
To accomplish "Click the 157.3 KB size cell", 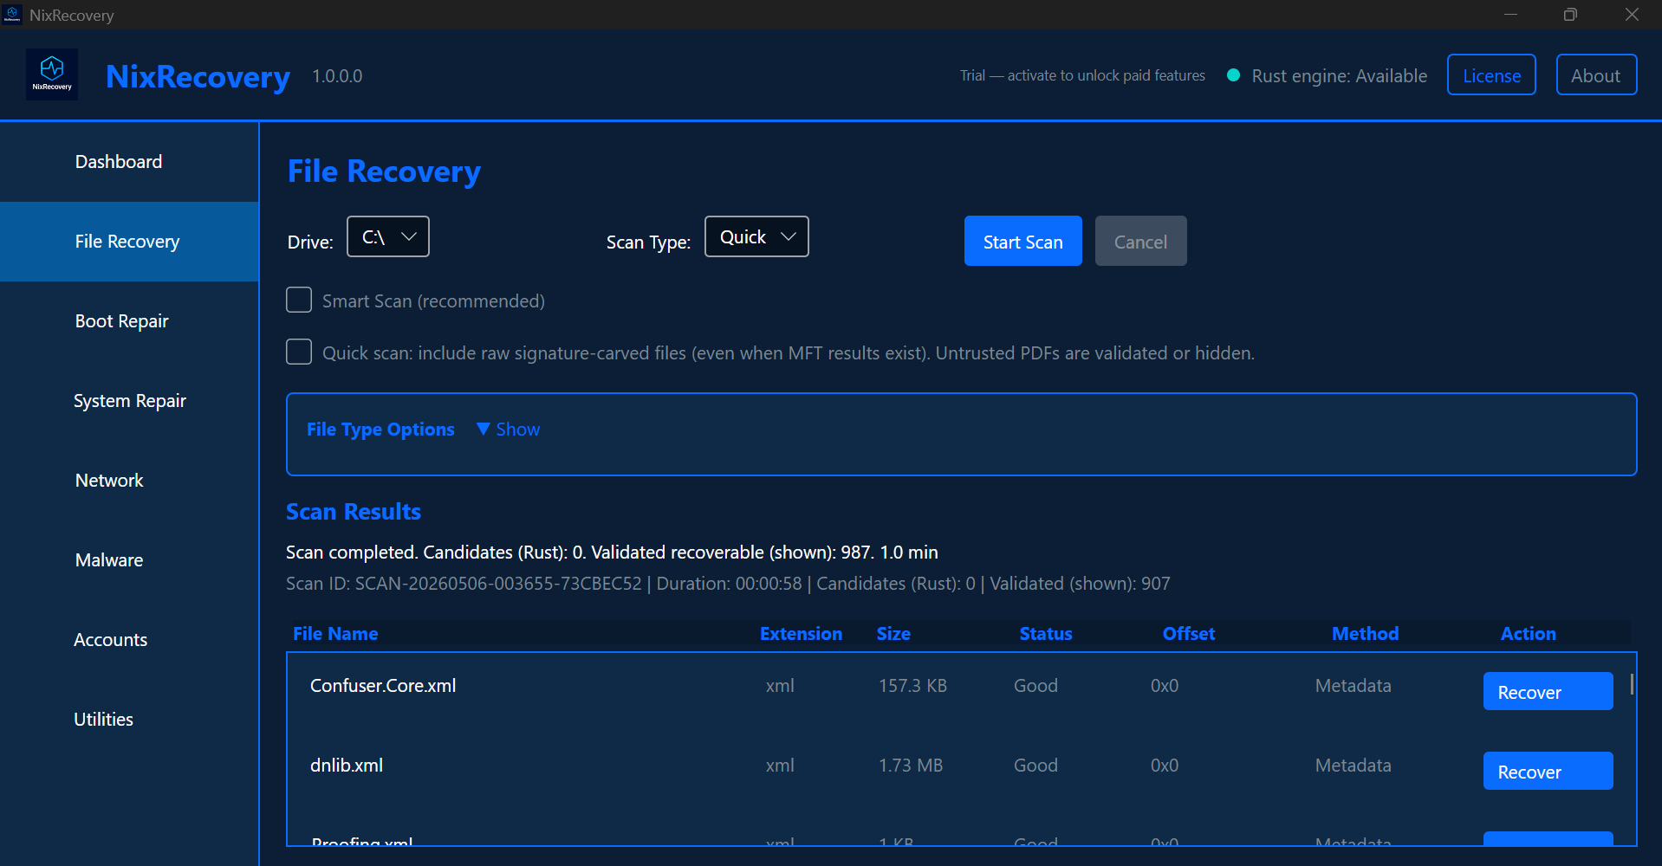I will 912,686.
